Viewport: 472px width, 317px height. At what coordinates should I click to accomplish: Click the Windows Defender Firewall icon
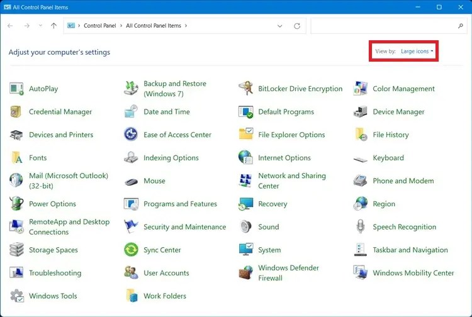point(245,272)
